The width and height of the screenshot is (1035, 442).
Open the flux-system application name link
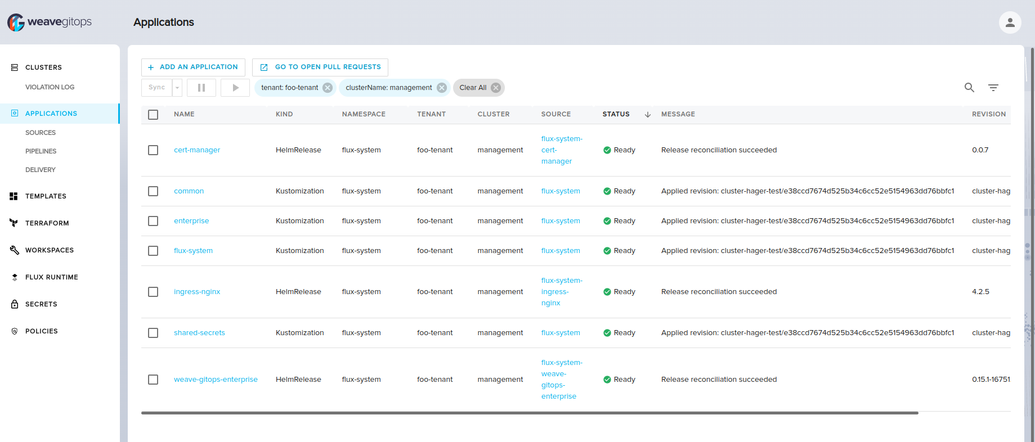193,251
